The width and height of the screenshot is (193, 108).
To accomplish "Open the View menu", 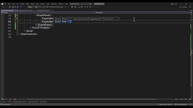I will point(13,4).
